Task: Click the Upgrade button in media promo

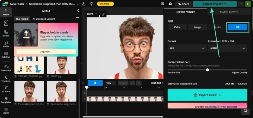Action: (x=46, y=52)
